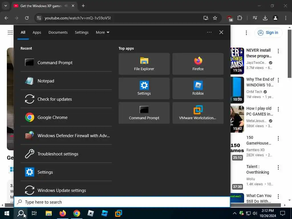Viewport: 292px width, 219px height.
Task: Reload the YouTube page
Action: (27, 18)
